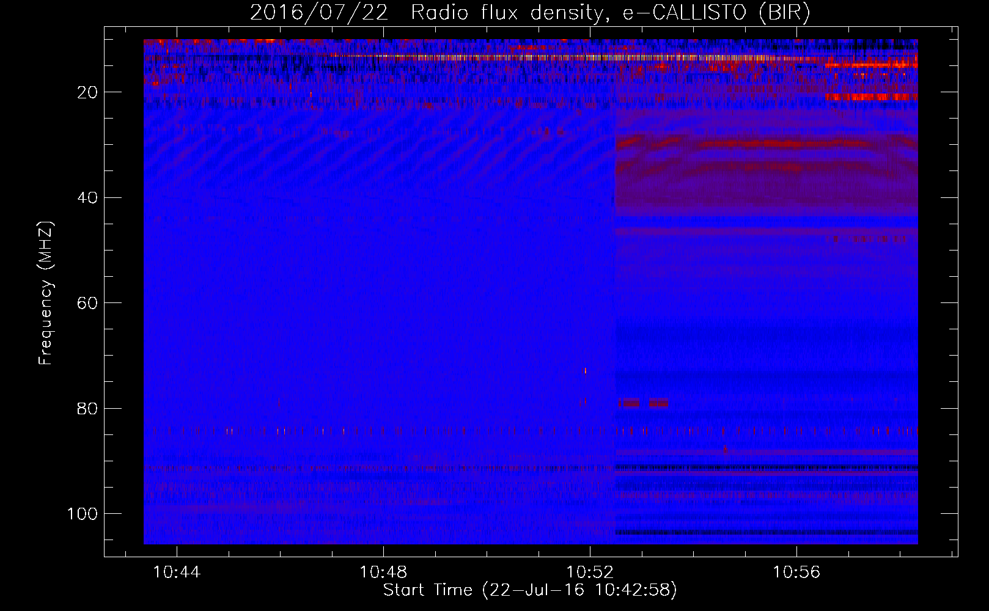Click the "20" frequency tick label
The image size is (989, 611).
[x=88, y=92]
